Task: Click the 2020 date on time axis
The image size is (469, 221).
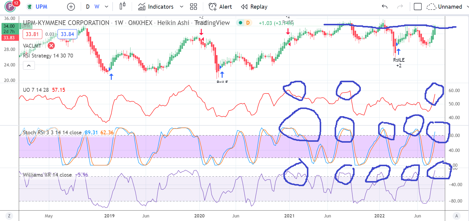Action: click(199, 216)
